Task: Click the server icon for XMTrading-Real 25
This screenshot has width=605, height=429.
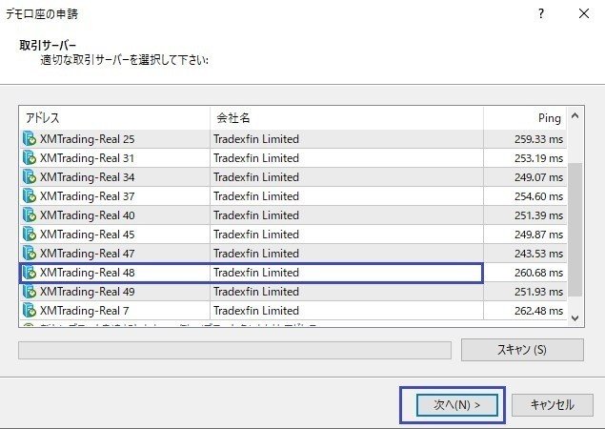Action: 30,138
